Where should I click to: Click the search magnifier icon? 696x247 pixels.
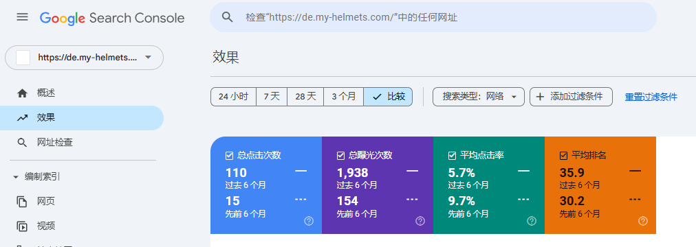pos(227,17)
